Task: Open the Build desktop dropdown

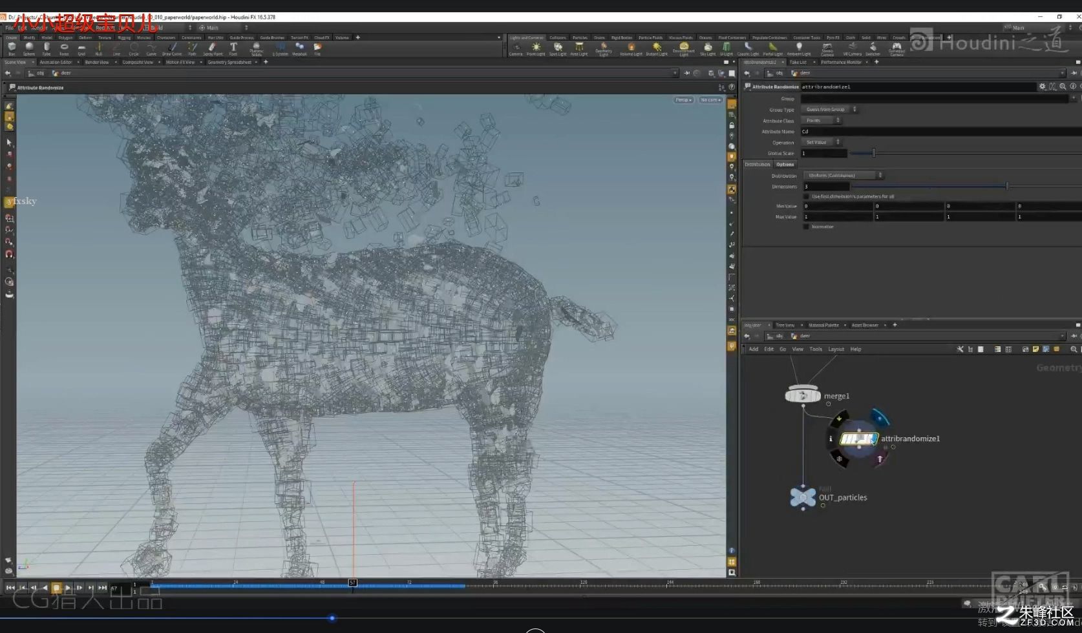Action: (x=170, y=28)
